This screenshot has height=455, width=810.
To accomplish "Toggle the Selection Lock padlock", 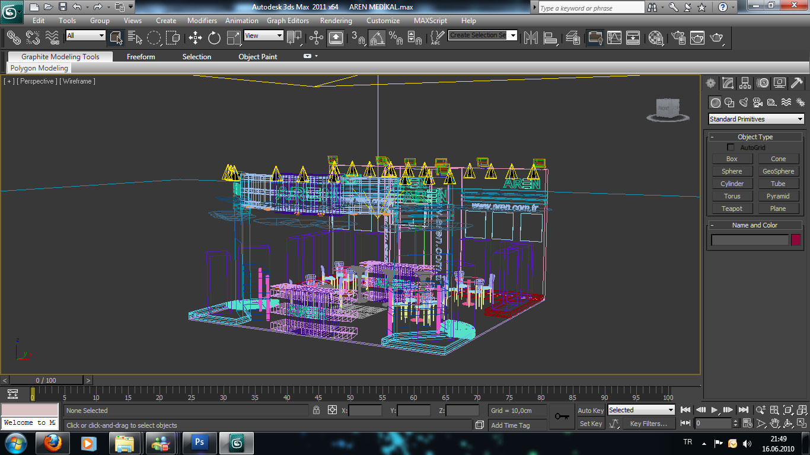I will pyautogui.click(x=316, y=410).
